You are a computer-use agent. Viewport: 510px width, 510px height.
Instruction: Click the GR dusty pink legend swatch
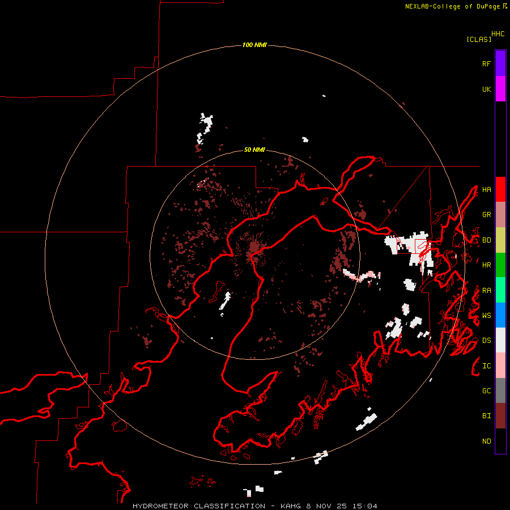pyautogui.click(x=500, y=215)
